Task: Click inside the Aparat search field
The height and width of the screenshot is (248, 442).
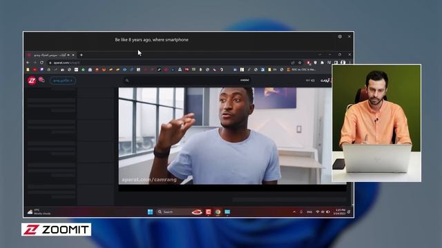Action: click(186, 81)
